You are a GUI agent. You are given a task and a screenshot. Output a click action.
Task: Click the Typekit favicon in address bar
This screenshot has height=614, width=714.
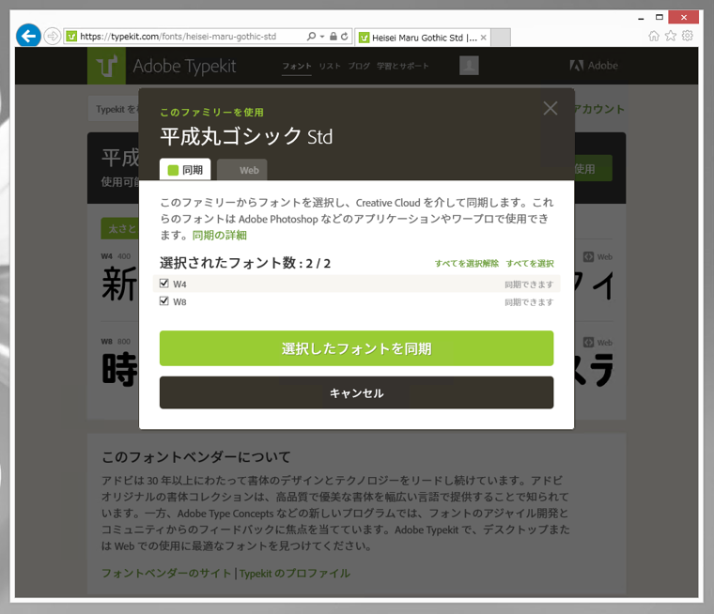(71, 36)
